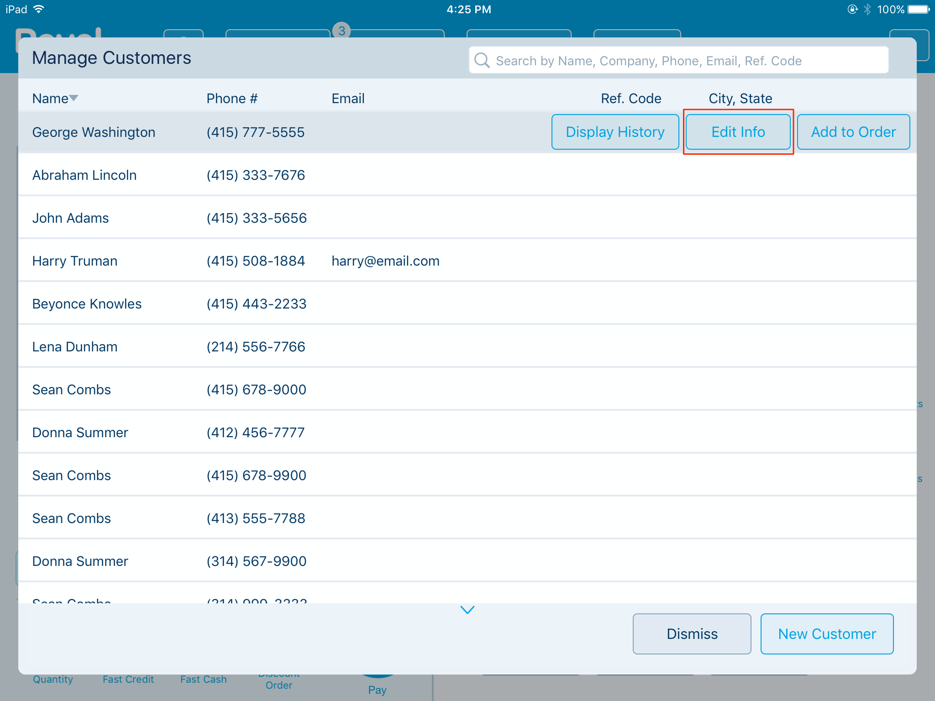
Task: Click Pay in the background screen
Action: (x=377, y=690)
